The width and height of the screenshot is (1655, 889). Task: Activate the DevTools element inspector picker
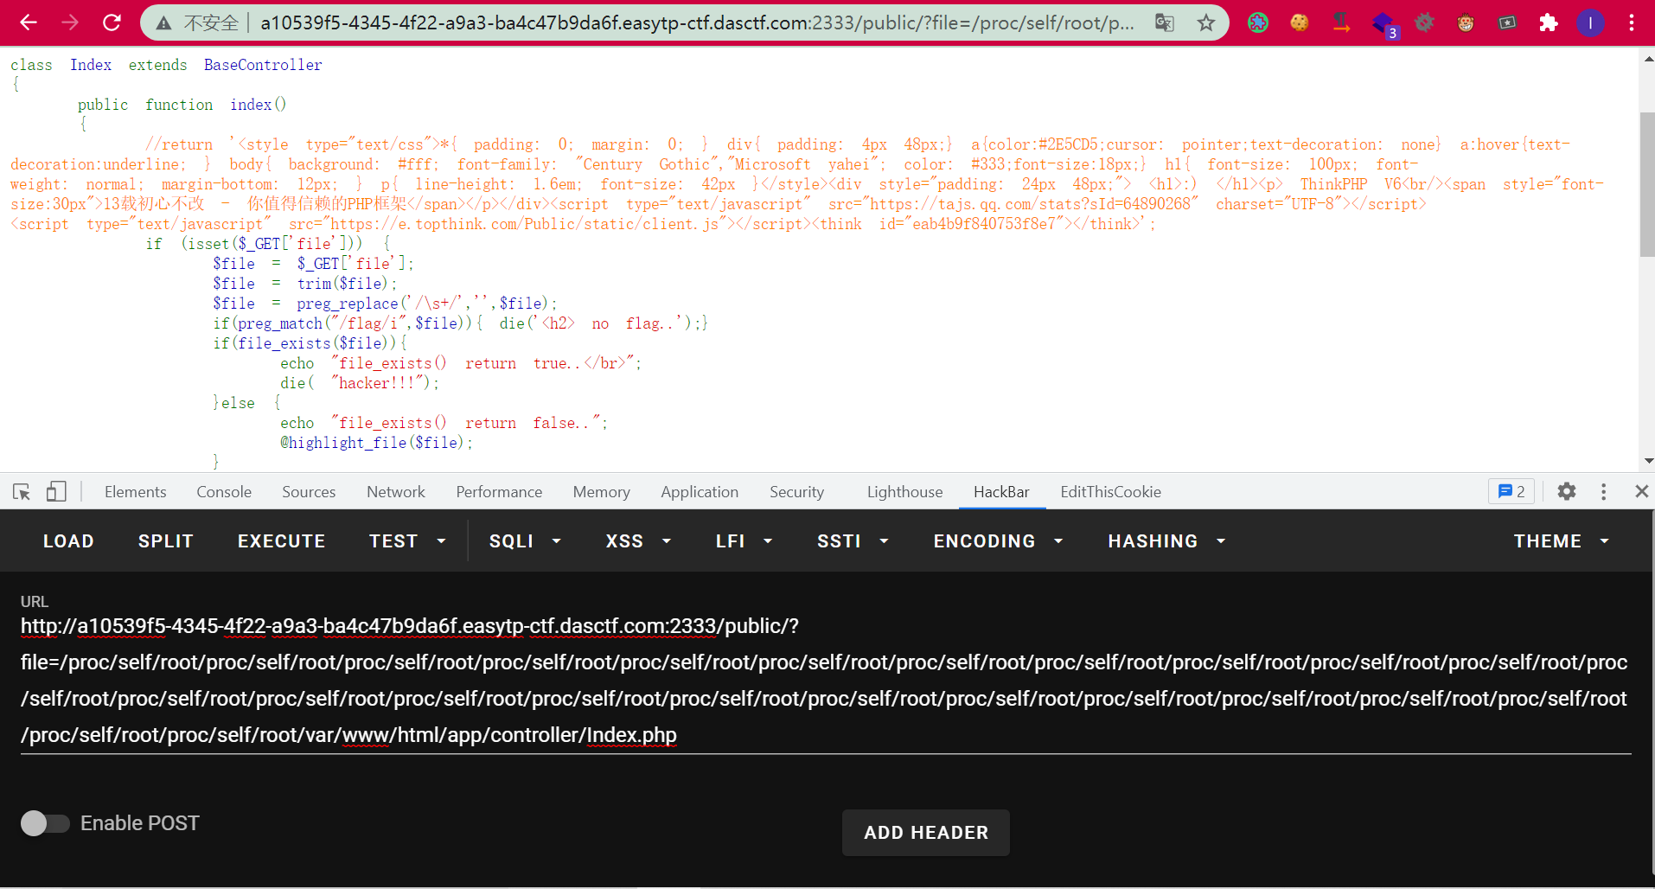[22, 492]
